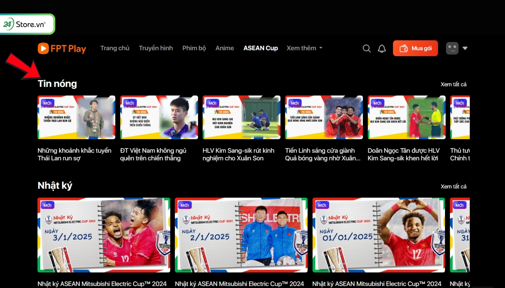Click the Mua gói button
This screenshot has height=288, width=505.
415,48
